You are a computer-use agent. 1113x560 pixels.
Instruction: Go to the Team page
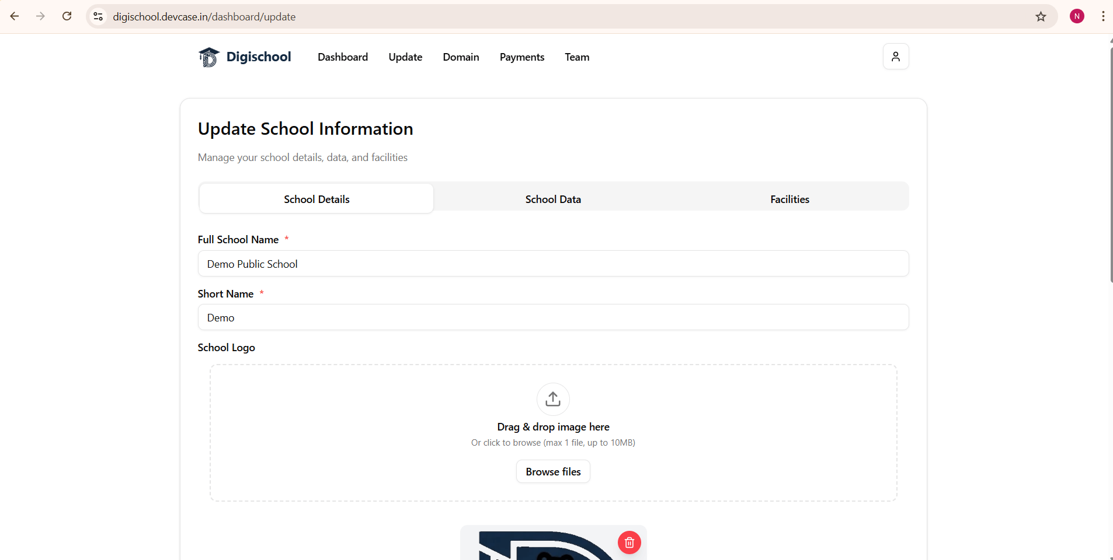576,57
